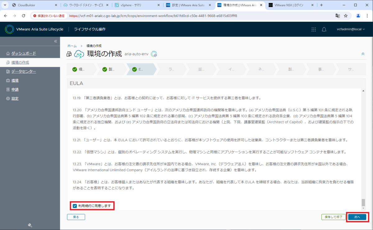Click the 保存して終了 button

pyautogui.click(x=333, y=217)
